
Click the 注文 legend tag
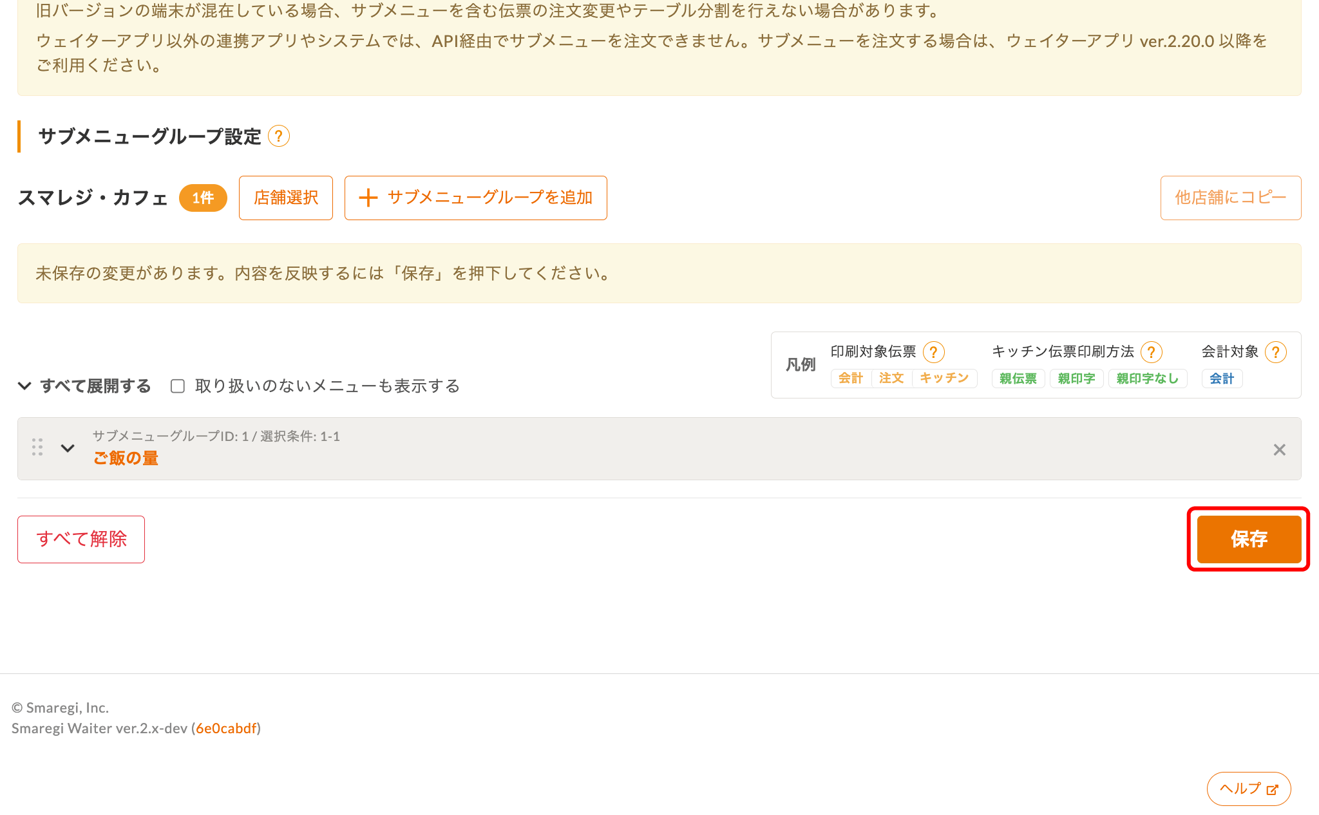(891, 379)
